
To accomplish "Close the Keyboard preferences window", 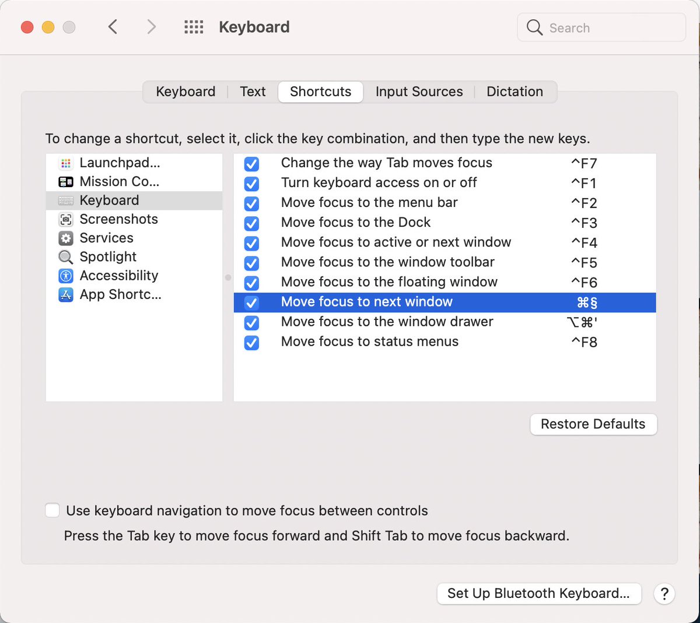I will pyautogui.click(x=27, y=27).
